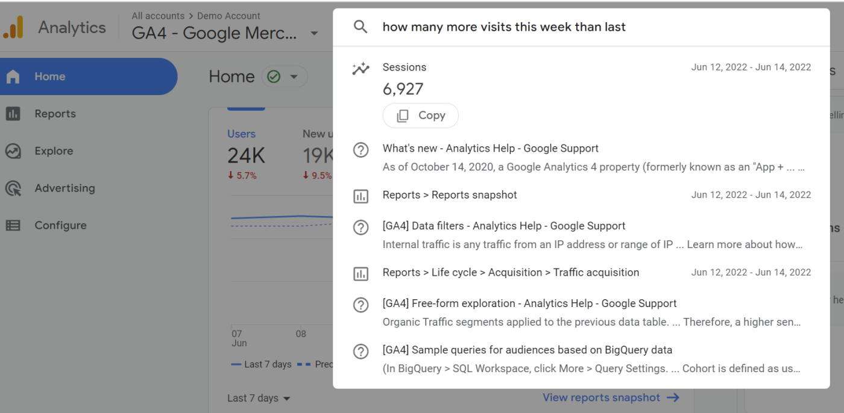Click the Configure table icon
Image resolution: width=844 pixels, height=413 pixels.
tap(13, 225)
